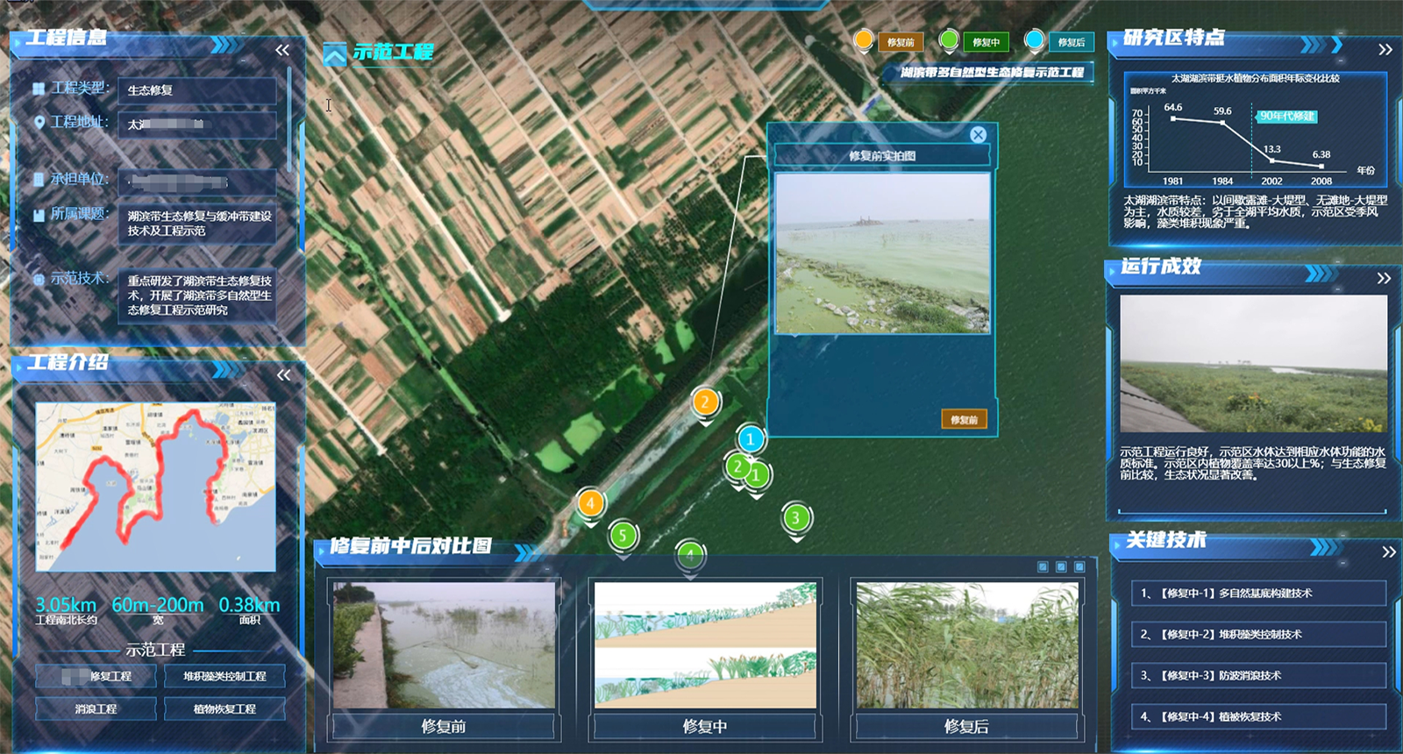The width and height of the screenshot is (1403, 754).
Task: Close the 修复前实拍图 popup
Action: [978, 134]
